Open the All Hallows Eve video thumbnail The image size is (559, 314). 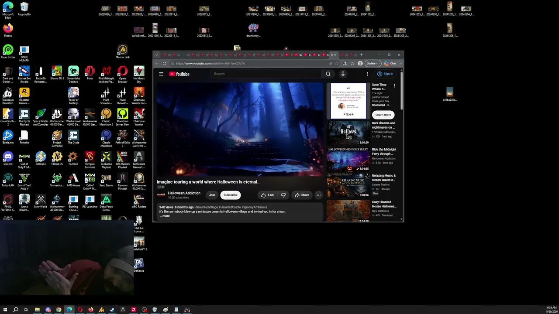[x=349, y=133]
